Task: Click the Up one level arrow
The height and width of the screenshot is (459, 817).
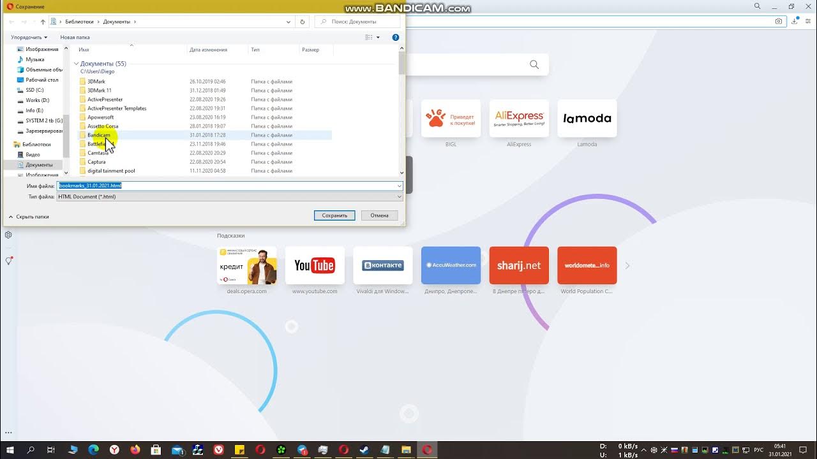Action: [43, 22]
